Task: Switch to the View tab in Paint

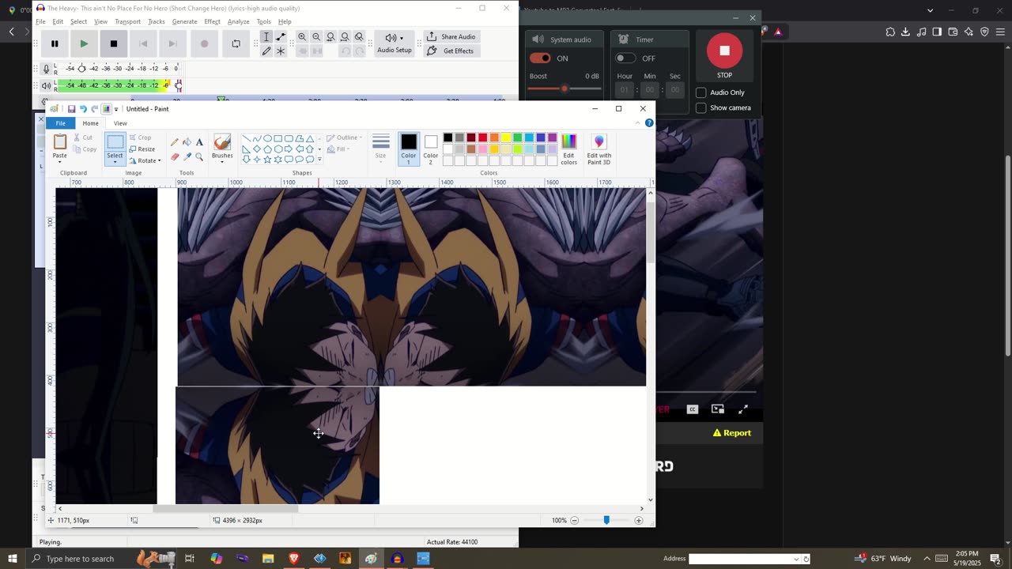Action: coord(120,123)
